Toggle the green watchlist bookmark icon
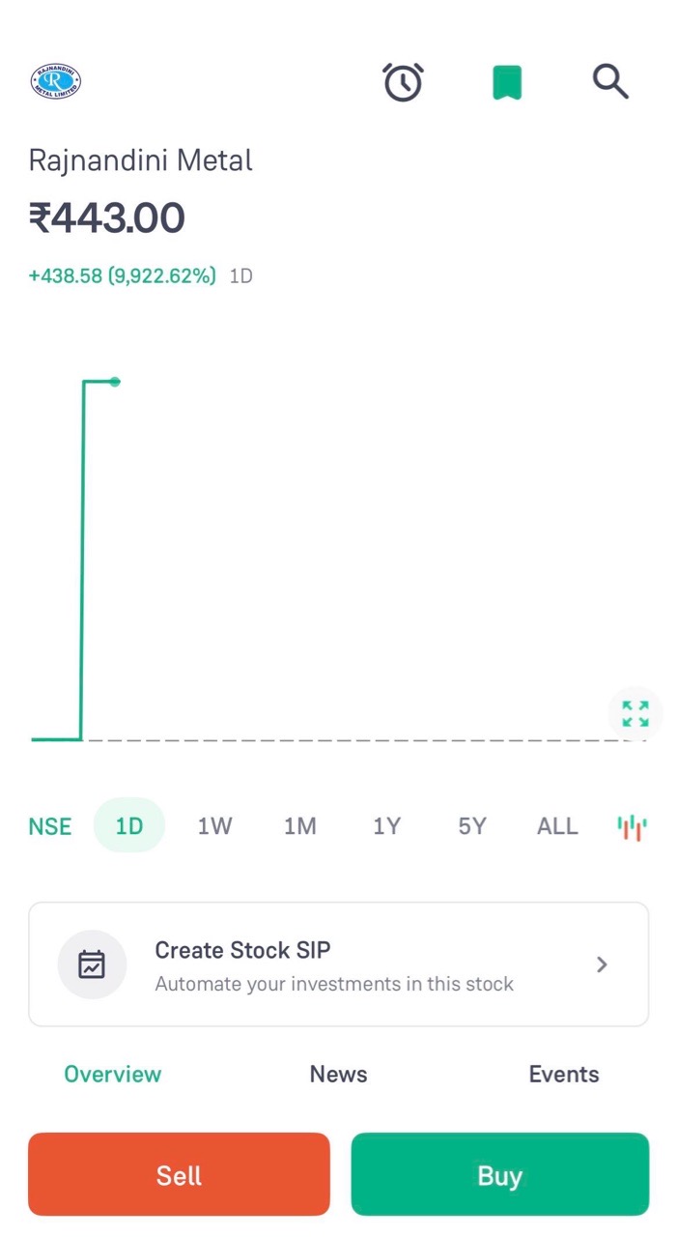This screenshot has width=678, height=1237. (507, 83)
